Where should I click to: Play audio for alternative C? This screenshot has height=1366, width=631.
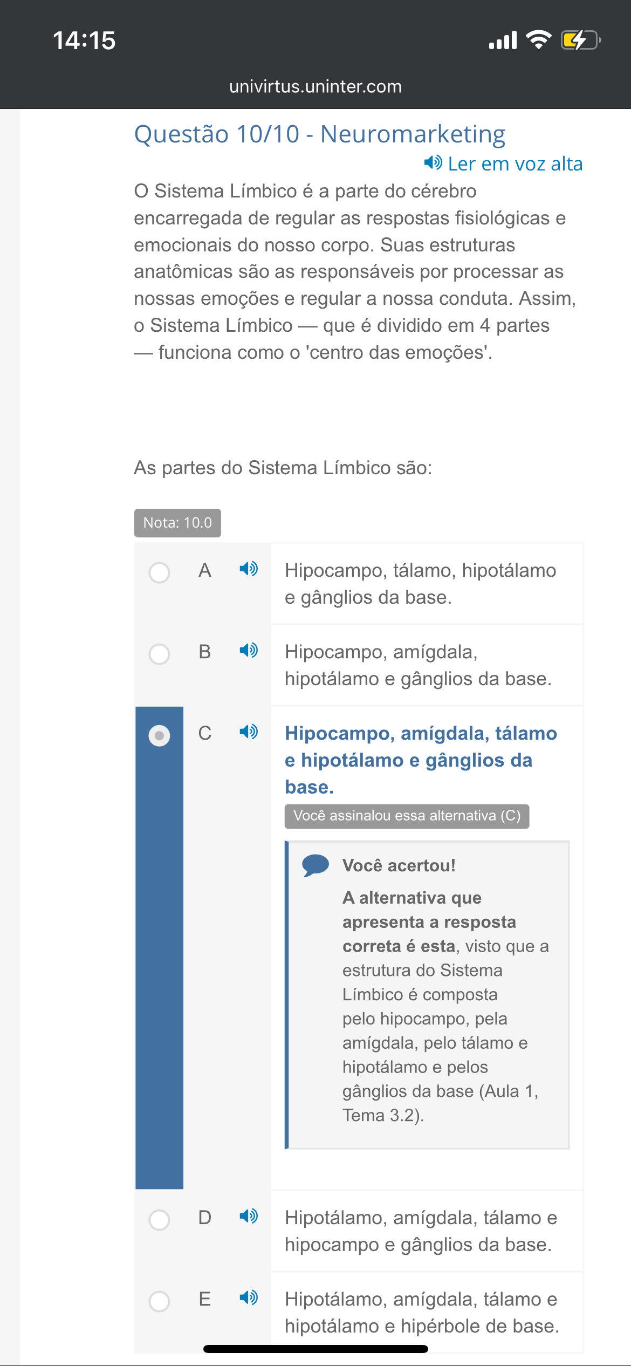tap(249, 732)
